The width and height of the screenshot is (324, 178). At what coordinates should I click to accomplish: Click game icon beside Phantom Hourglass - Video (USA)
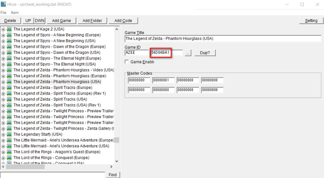[9, 70]
